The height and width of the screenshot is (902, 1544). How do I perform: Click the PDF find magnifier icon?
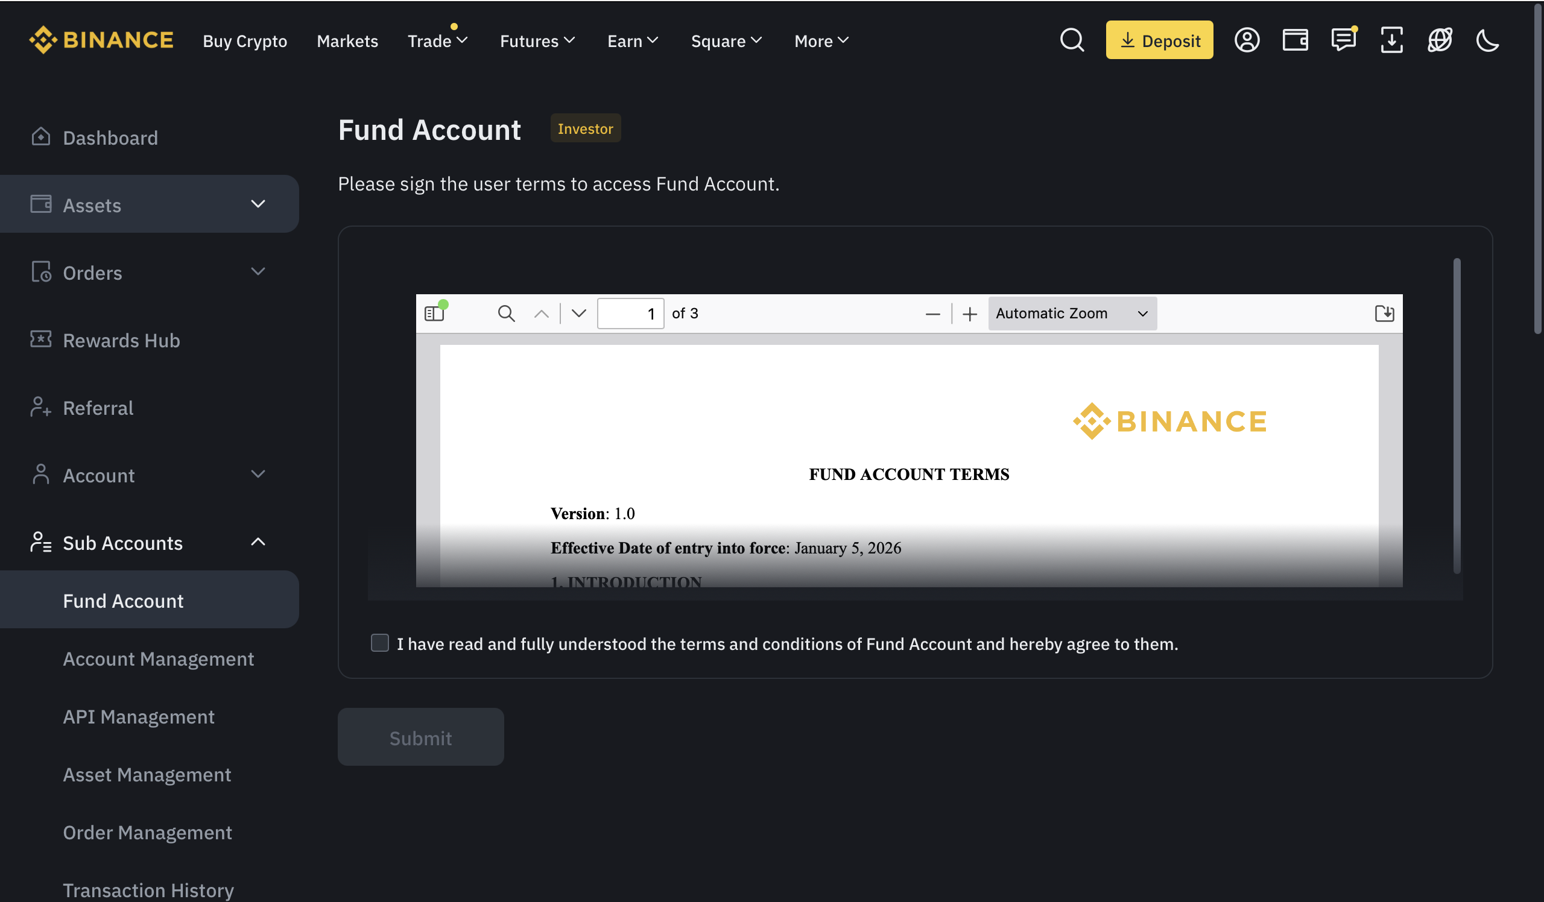tap(506, 314)
